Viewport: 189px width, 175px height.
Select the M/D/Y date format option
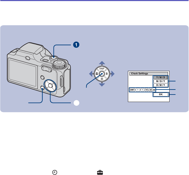point(161,81)
